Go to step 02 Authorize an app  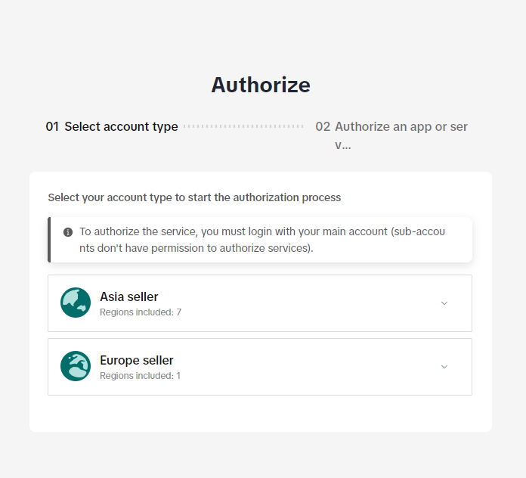[401, 127]
